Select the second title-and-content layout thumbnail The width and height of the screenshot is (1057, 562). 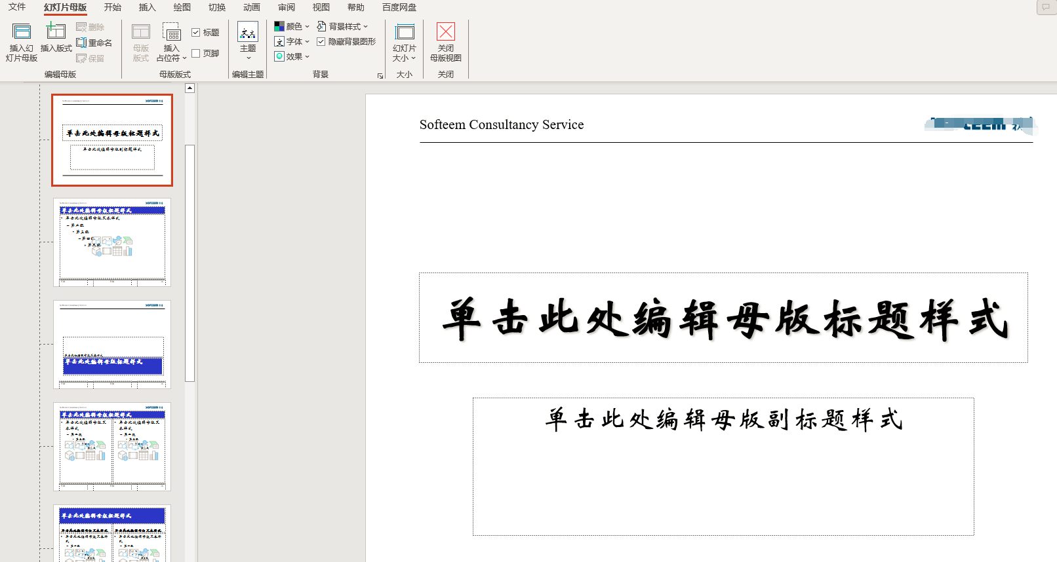coord(112,242)
